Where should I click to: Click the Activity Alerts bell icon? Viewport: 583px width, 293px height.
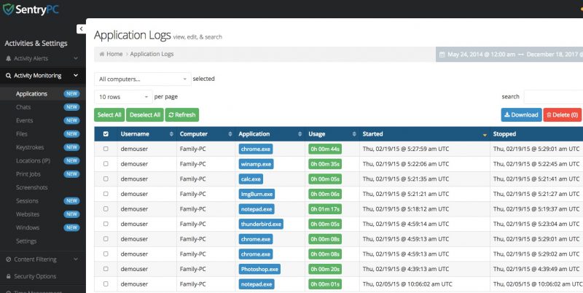9,58
